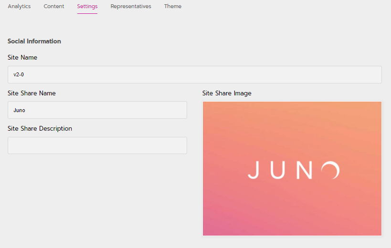The height and width of the screenshot is (248, 391).
Task: Switch to the Content tab
Action: click(54, 6)
